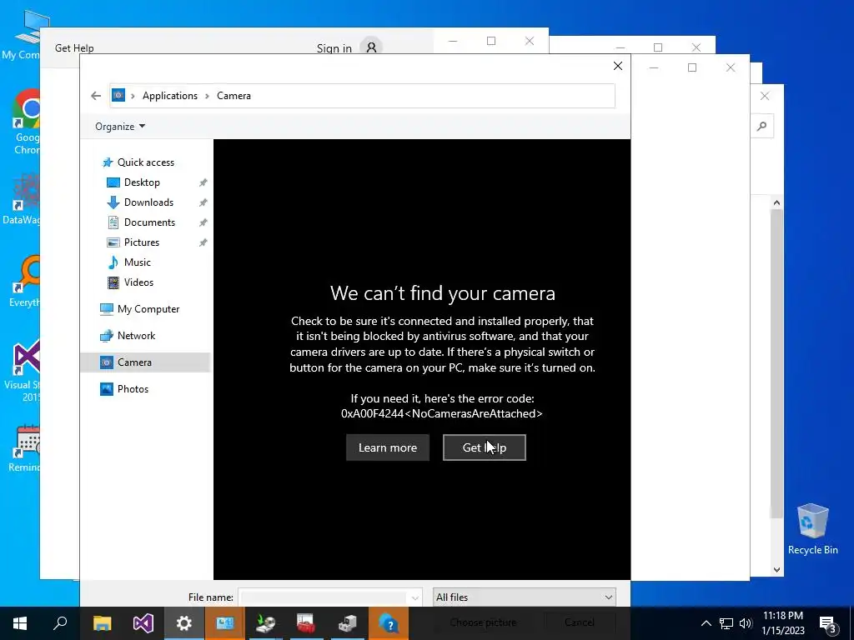This screenshot has height=640, width=854.
Task: Click the network tray icon
Action: tap(726, 623)
